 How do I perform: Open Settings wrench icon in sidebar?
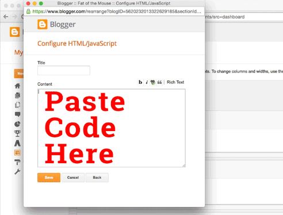pos(17,171)
